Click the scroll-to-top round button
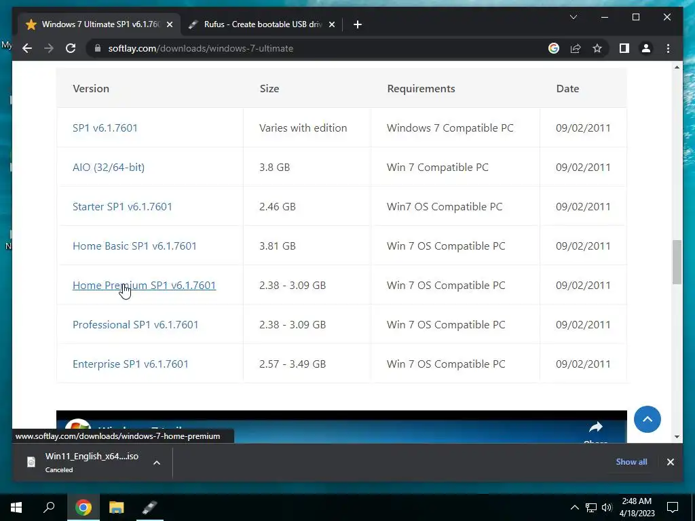The image size is (695, 521). tap(647, 419)
